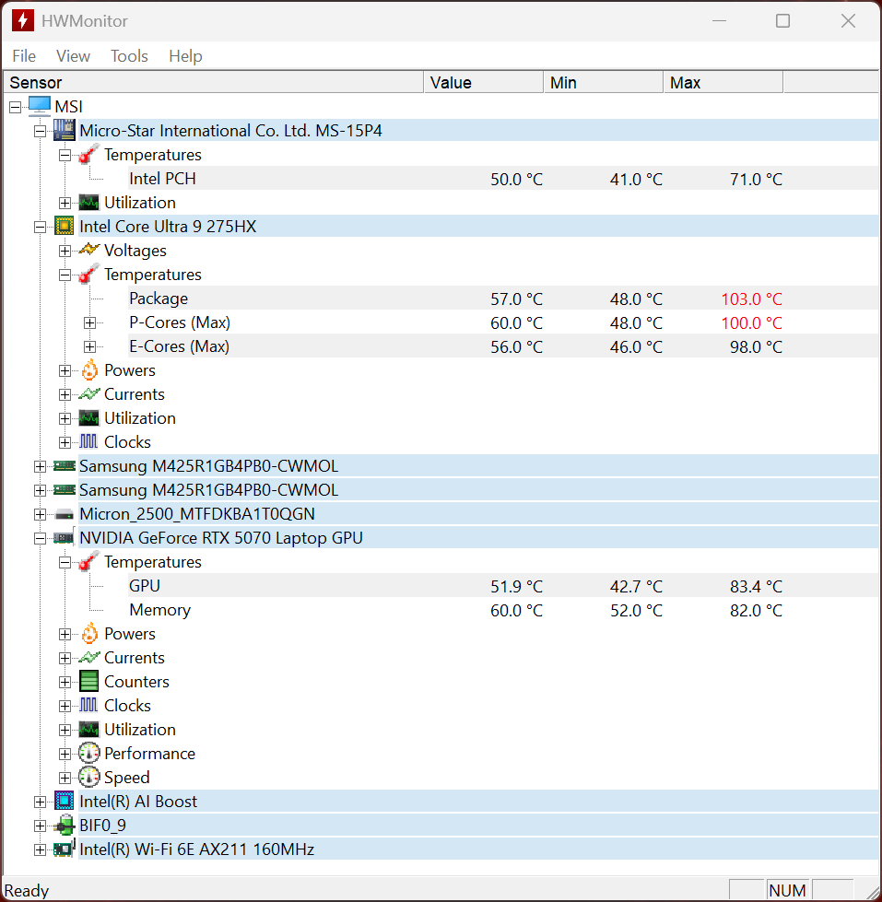The width and height of the screenshot is (882, 902).
Task: Click the Ready status text
Action: pyautogui.click(x=27, y=891)
